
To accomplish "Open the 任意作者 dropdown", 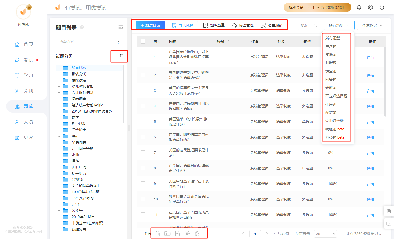I will [x=373, y=25].
